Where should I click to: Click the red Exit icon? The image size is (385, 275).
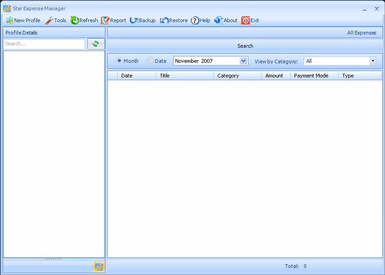245,20
